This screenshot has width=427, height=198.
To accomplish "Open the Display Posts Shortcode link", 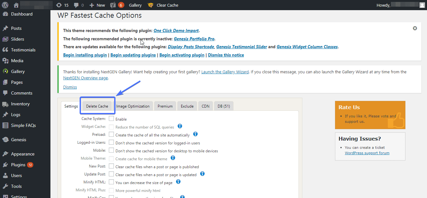I will pyautogui.click(x=191, y=47).
